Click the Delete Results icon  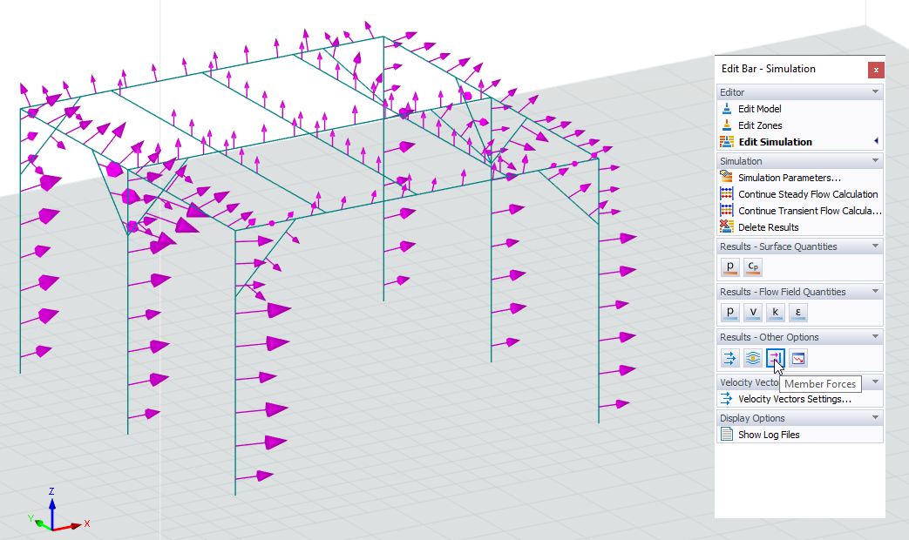(x=726, y=226)
